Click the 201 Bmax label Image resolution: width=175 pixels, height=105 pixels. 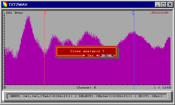pos(14,13)
